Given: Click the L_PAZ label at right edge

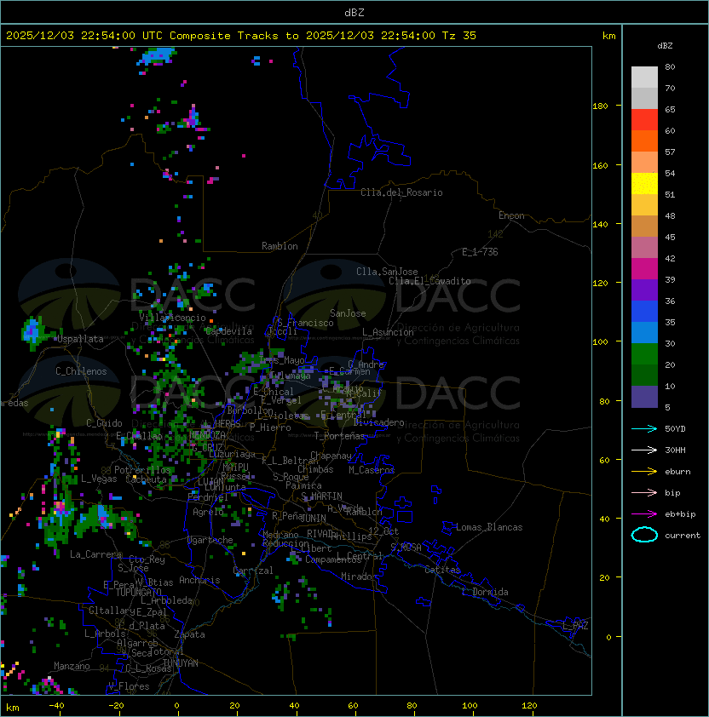Looking at the screenshot, I should pos(575,626).
